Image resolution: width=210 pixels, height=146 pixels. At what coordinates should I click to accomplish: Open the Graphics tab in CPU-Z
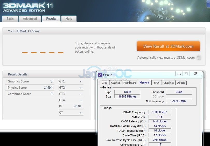pos(169,83)
